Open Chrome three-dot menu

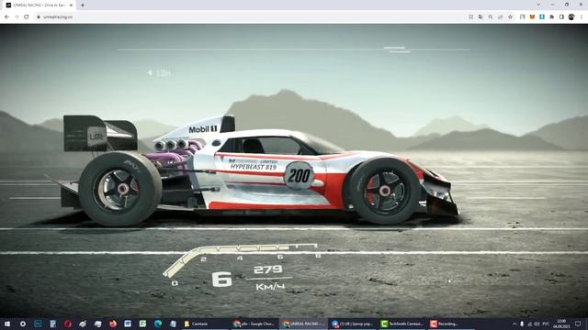[x=582, y=16]
